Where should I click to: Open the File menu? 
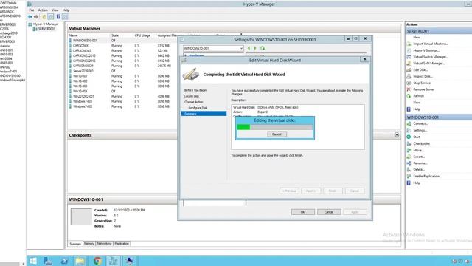pyautogui.click(x=31, y=10)
